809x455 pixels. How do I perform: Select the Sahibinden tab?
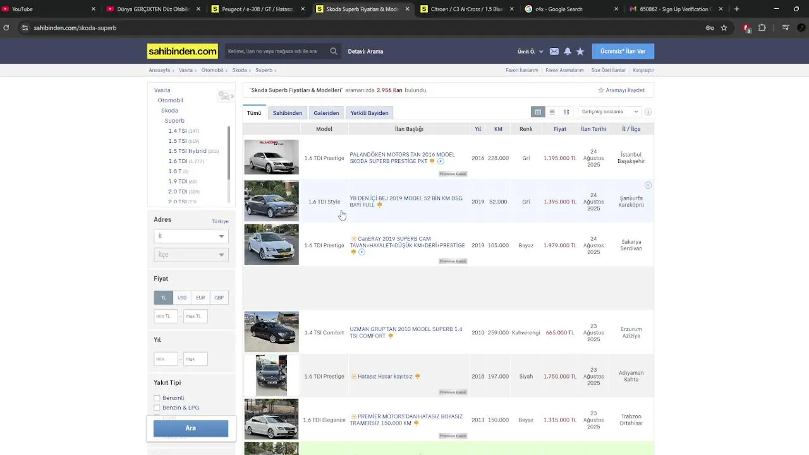click(288, 113)
